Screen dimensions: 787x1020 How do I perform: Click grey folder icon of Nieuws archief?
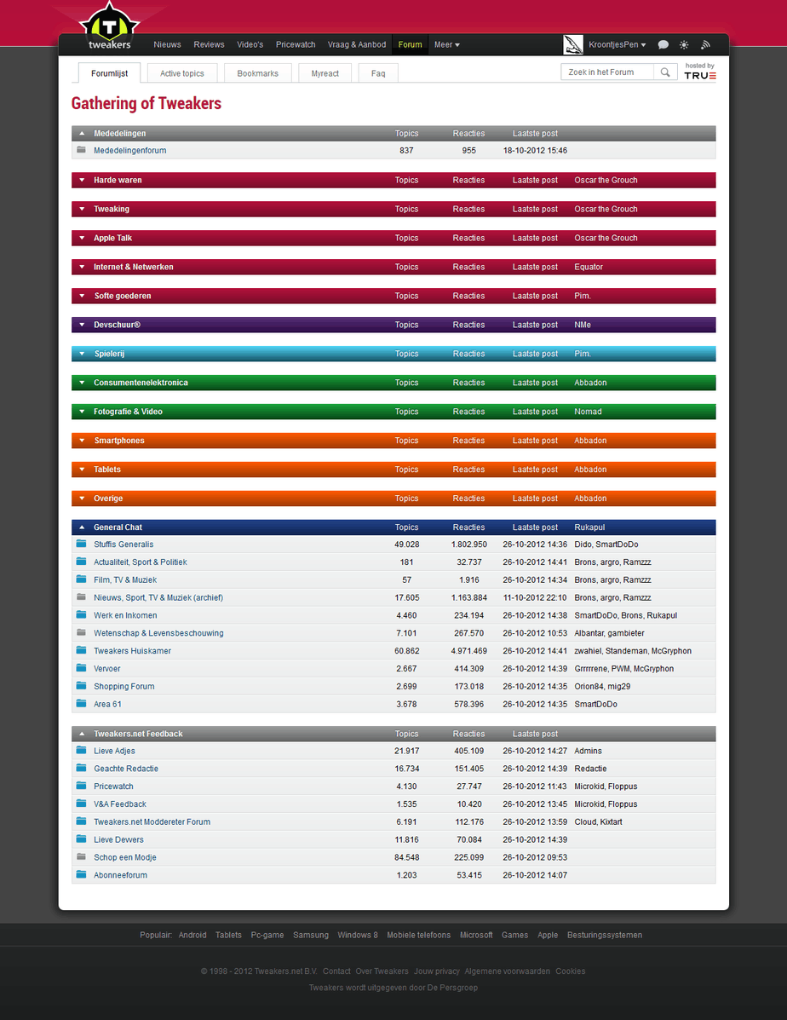81,596
